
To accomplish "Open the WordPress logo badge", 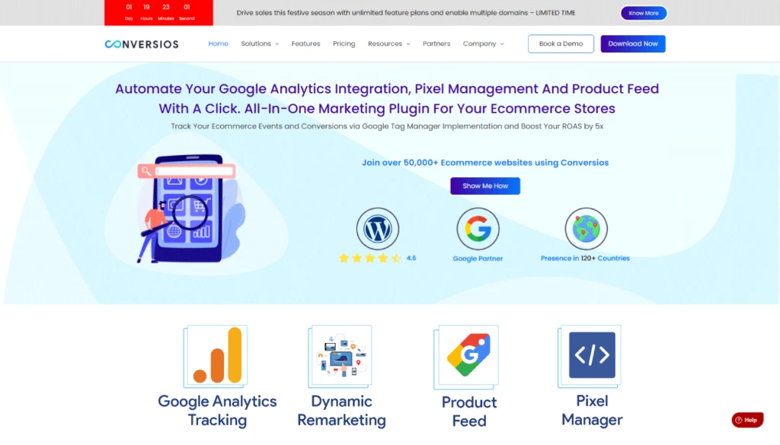I will [378, 229].
